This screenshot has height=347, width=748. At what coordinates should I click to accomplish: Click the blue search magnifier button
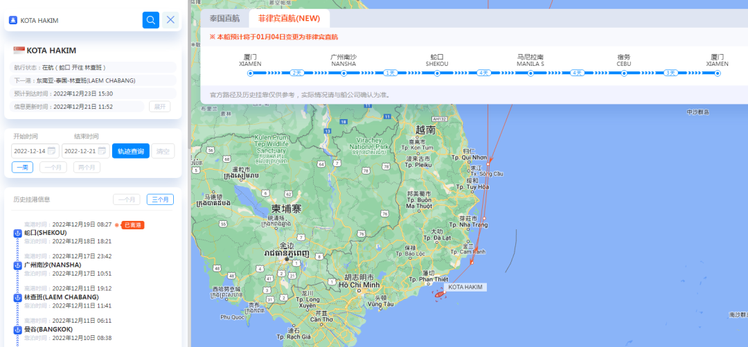click(151, 20)
